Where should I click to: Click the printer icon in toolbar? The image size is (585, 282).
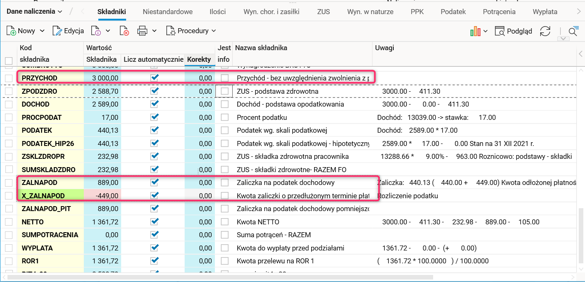(x=142, y=31)
